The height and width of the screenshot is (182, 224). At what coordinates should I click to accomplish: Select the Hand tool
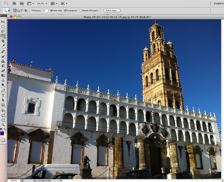(x=3, y=120)
